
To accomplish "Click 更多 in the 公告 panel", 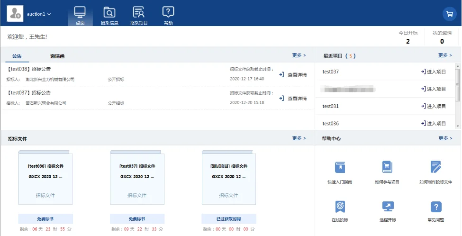I will [x=299, y=55].
